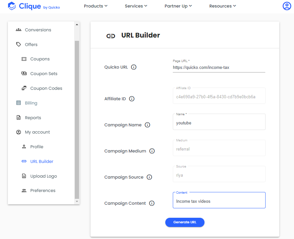The height and width of the screenshot is (239, 294).
Task: Click the 'Campaign Name' label text
Action: point(123,125)
